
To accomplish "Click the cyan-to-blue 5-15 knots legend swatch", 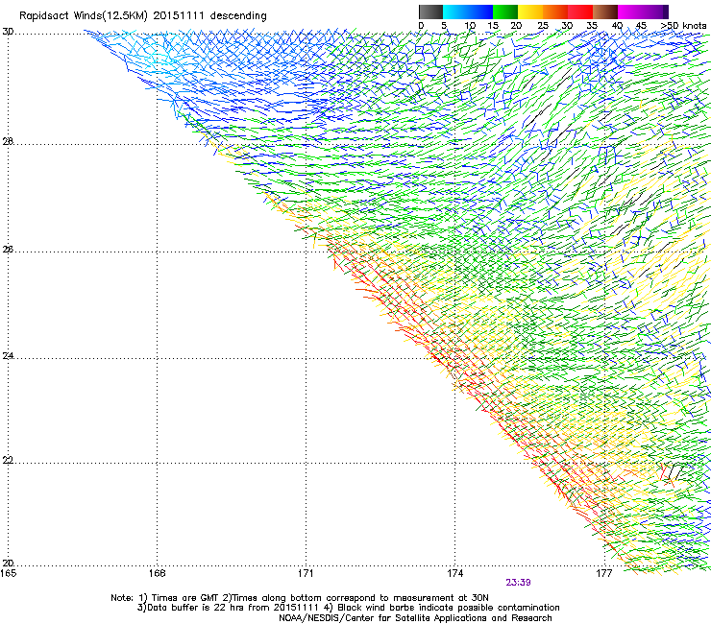I will (468, 12).
